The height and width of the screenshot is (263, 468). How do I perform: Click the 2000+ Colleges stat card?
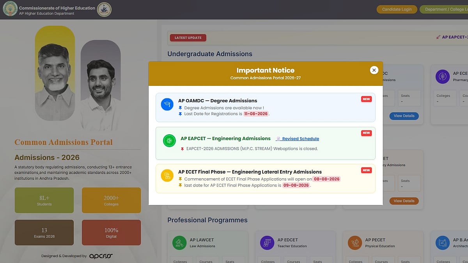(x=111, y=200)
